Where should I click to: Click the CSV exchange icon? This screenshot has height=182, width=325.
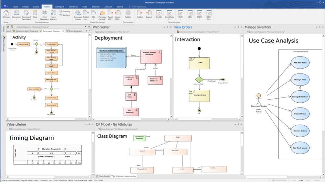tap(93, 15)
